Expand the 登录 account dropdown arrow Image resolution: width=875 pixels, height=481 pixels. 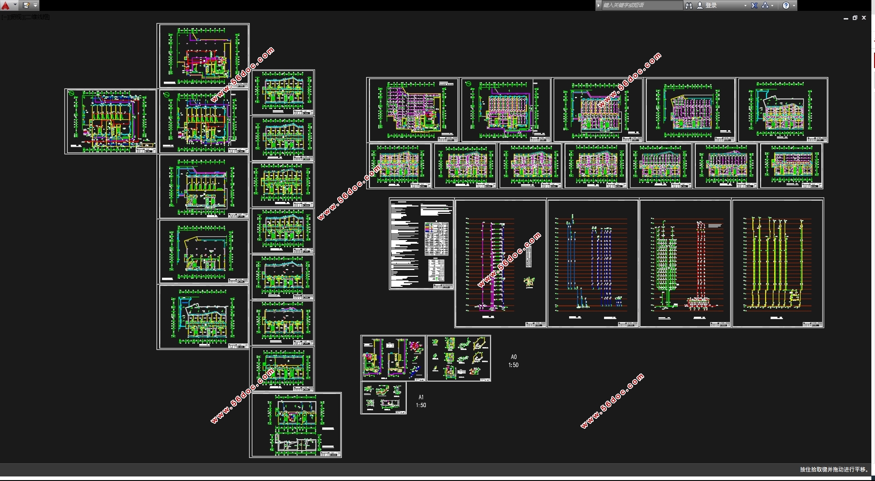(745, 5)
